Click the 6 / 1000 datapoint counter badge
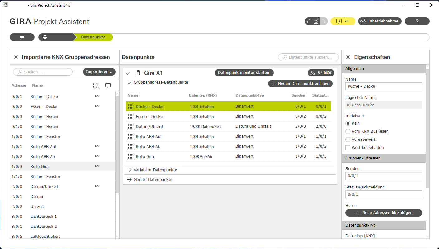Image resolution: width=439 pixels, height=249 pixels. 321,73
